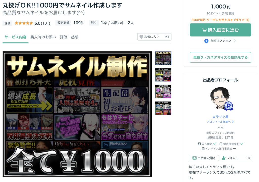This screenshot has height=182, width=259.
Task: Open プロフィール詳細へ link
Action: (x=220, y=122)
